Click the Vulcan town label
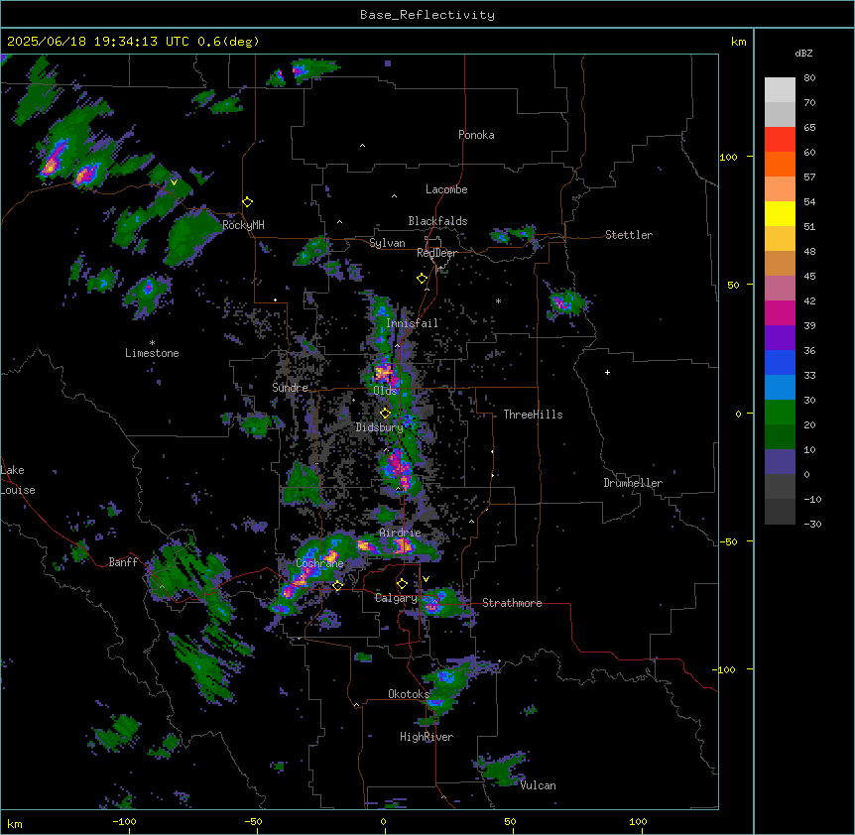 point(538,785)
